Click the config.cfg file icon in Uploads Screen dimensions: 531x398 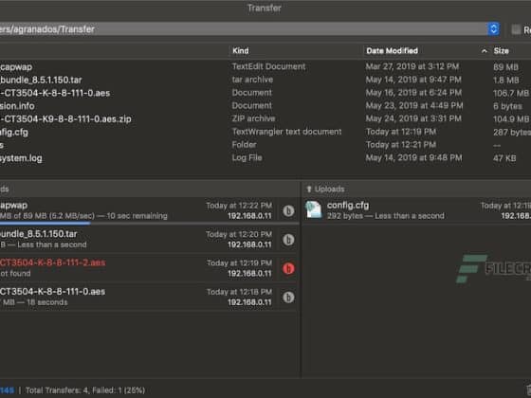coord(314,209)
